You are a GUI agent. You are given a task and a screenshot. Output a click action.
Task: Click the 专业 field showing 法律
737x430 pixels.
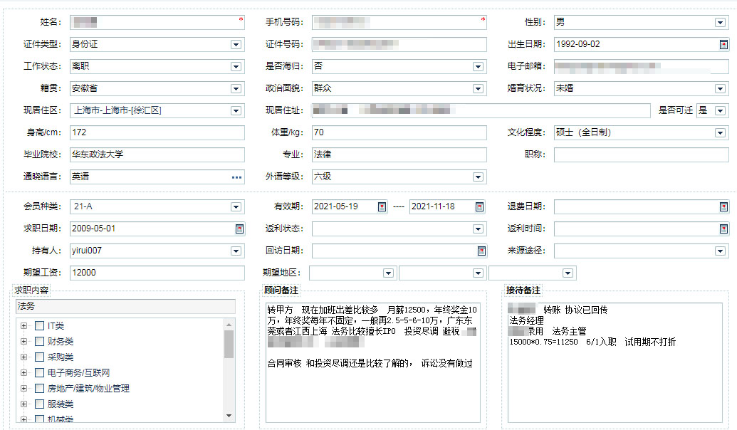[399, 154]
